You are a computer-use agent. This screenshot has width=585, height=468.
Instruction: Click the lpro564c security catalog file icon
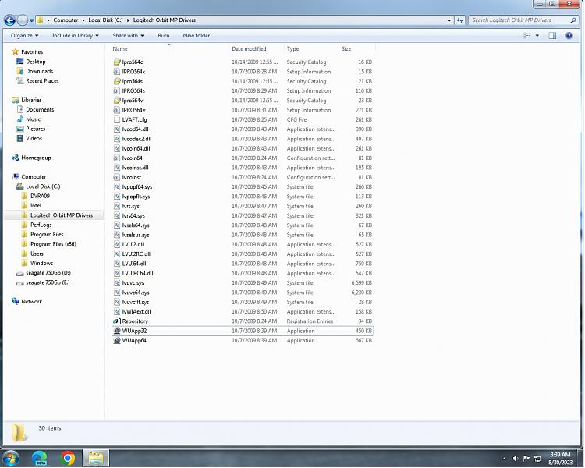coord(117,62)
